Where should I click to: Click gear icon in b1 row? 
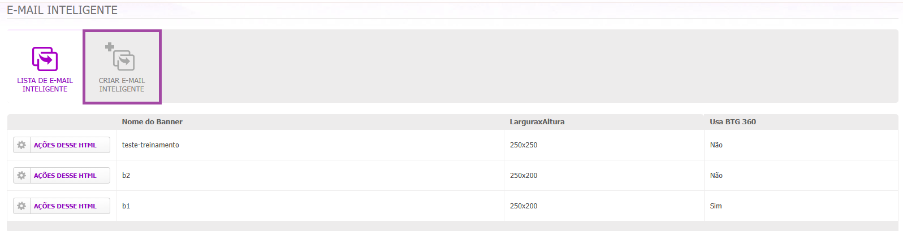pos(21,206)
